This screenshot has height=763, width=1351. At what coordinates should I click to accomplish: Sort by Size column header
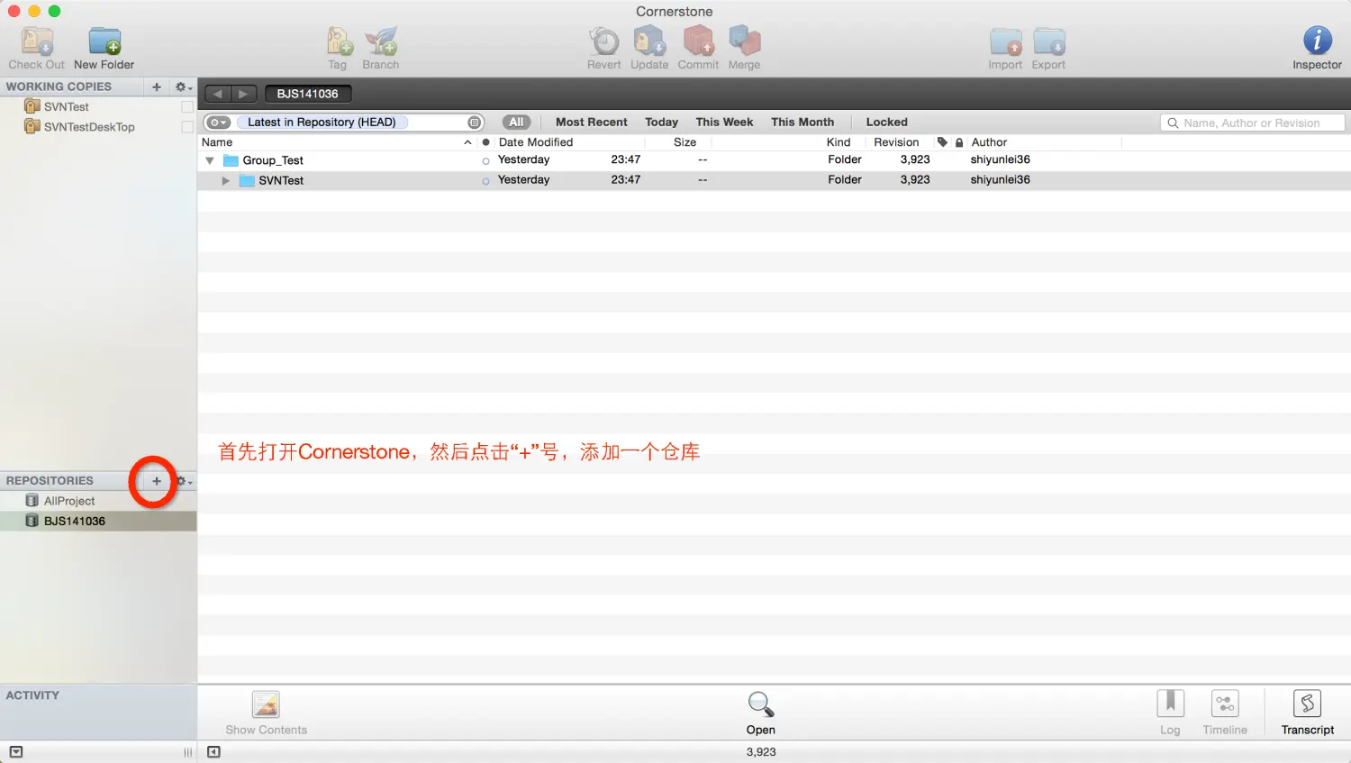685,142
